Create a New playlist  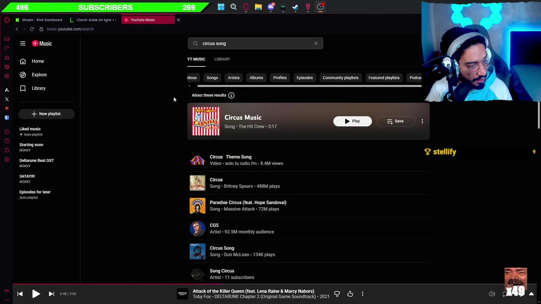[x=46, y=114]
